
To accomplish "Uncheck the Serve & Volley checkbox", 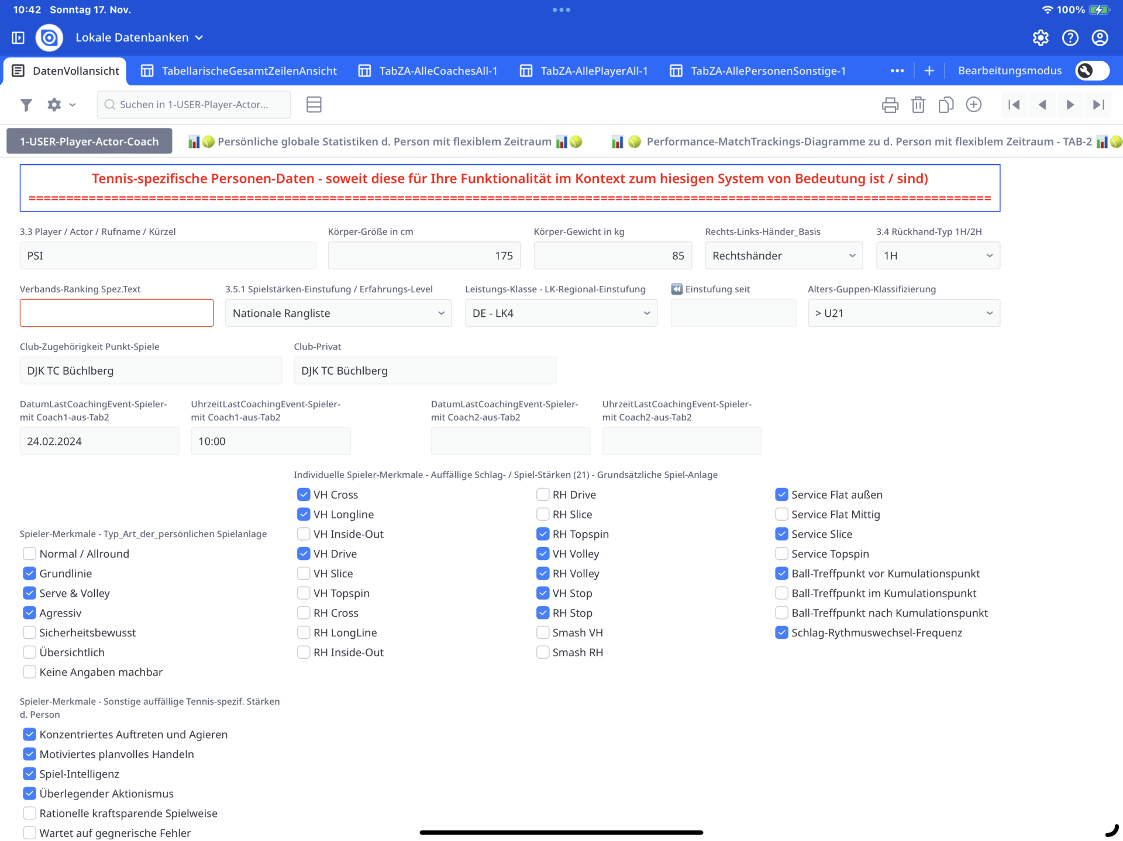I will [x=30, y=593].
